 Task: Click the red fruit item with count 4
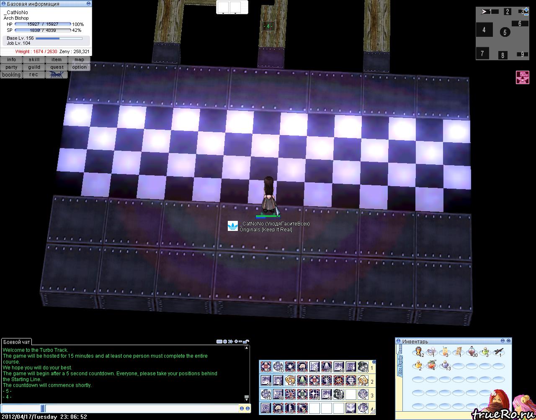click(431, 365)
